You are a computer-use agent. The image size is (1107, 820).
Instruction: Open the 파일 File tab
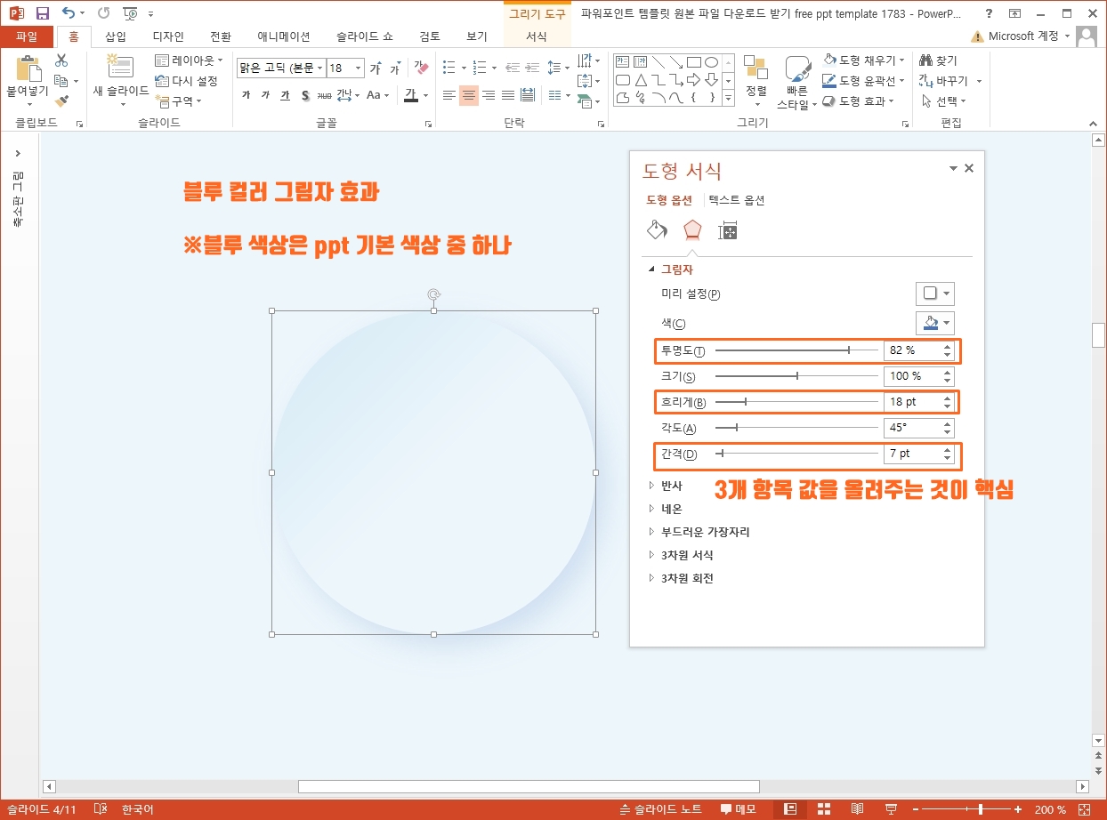[x=27, y=36]
